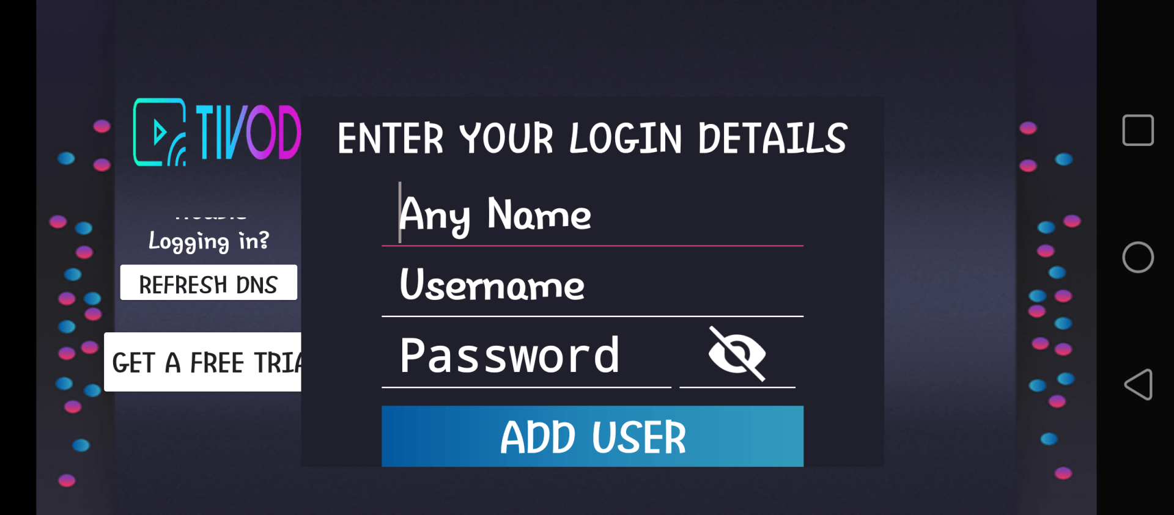1174x515 pixels.
Task: Tap the Android home circle button
Action: tap(1138, 257)
